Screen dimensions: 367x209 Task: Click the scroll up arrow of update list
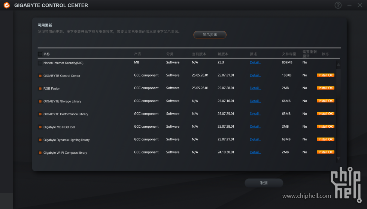click(x=339, y=65)
